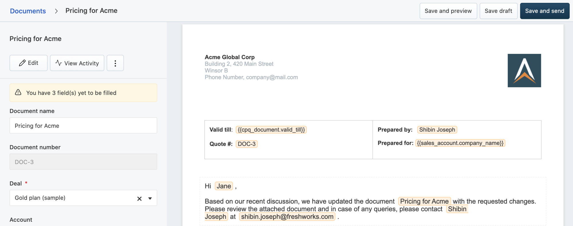Go back to Documents breadcrumb
Screen dimensions: 573x226
(x=28, y=11)
